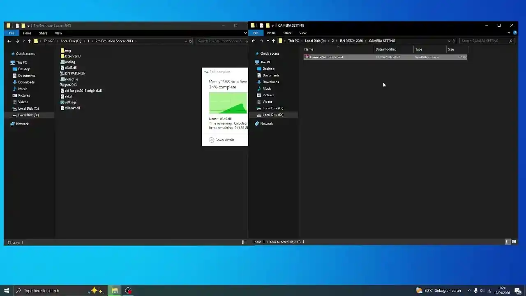Open File Explorer from the taskbar
526x296 pixels.
(x=115, y=291)
